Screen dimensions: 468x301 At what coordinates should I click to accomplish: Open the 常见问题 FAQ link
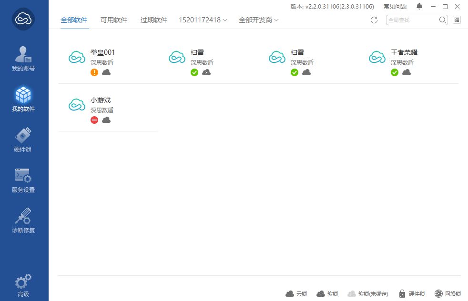pyautogui.click(x=395, y=7)
